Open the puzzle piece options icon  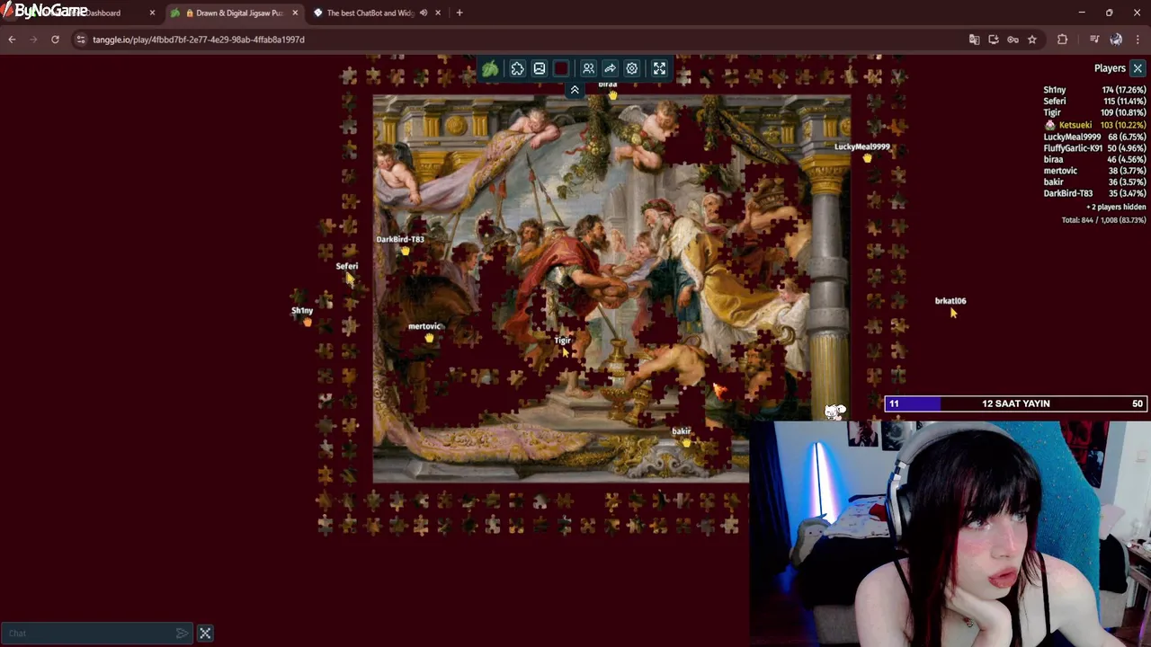[518, 69]
